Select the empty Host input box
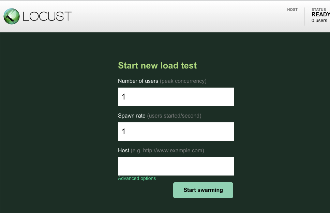The width and height of the screenshot is (330, 213). click(176, 166)
